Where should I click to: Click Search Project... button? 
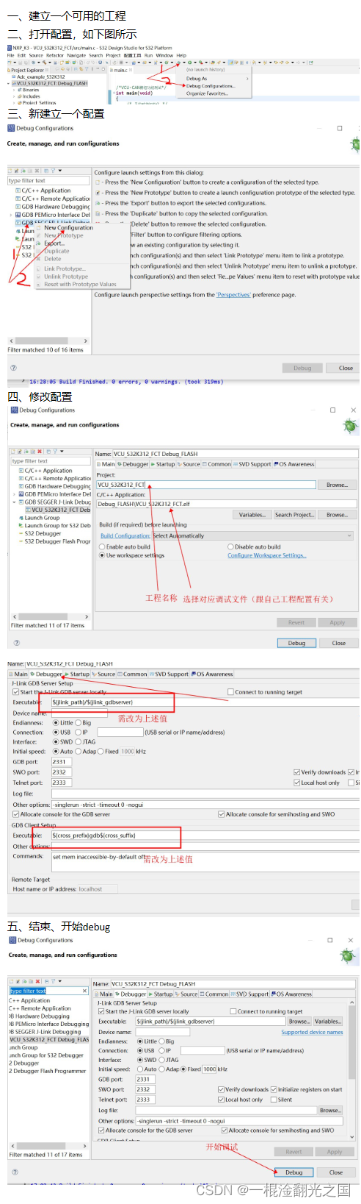[294, 515]
